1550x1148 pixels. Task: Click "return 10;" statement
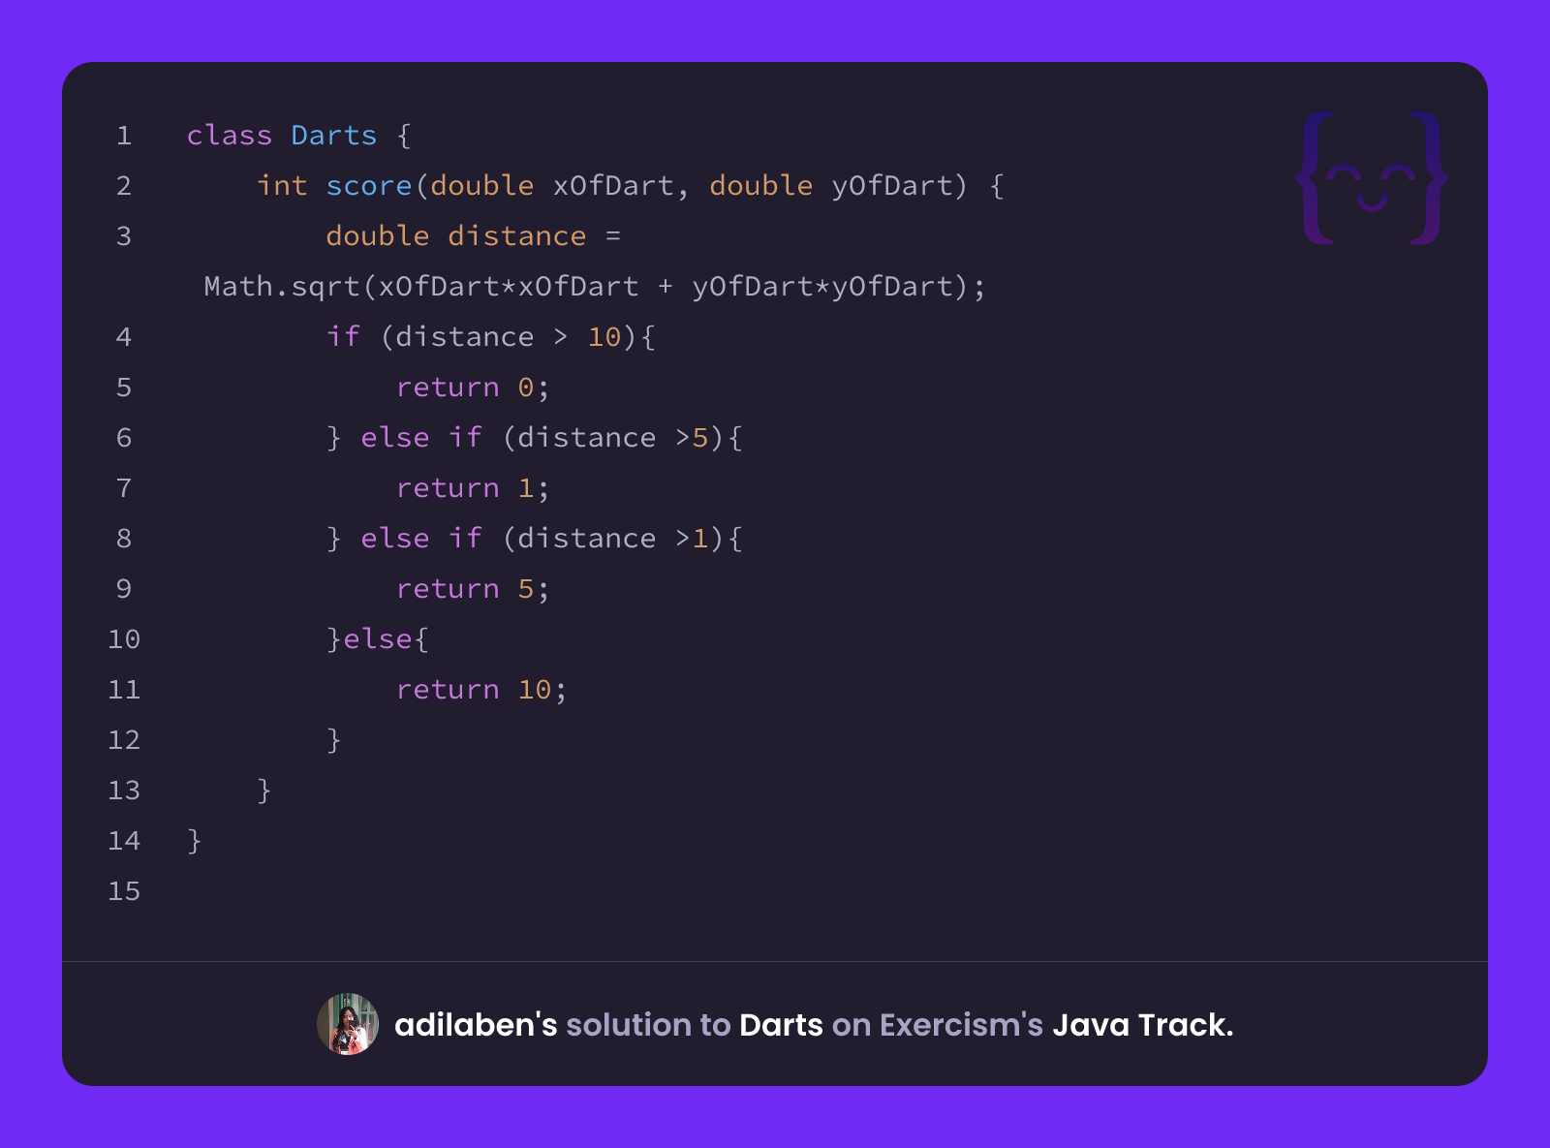click(x=481, y=690)
